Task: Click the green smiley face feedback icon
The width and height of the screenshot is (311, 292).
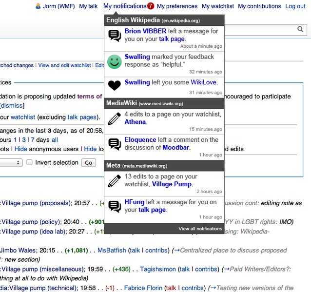Action: tap(115, 62)
